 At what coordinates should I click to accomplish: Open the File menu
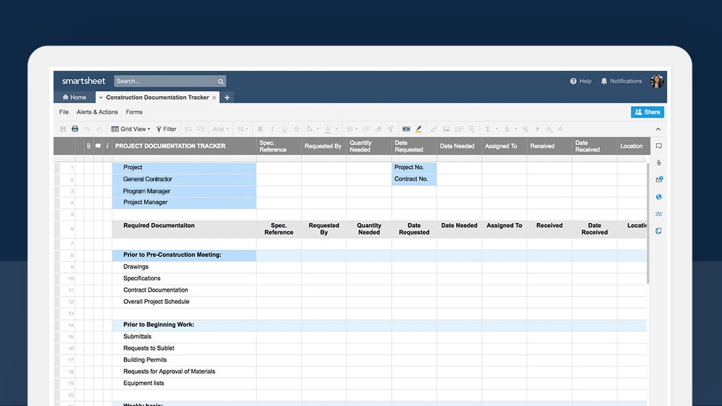click(64, 112)
